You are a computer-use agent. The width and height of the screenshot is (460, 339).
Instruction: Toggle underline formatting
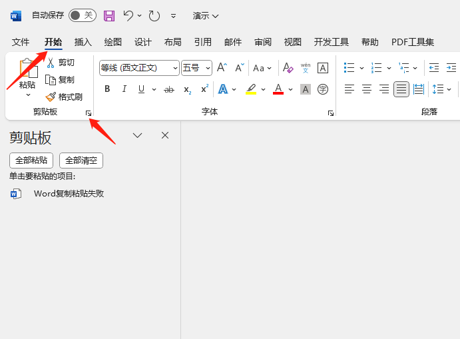[141, 89]
